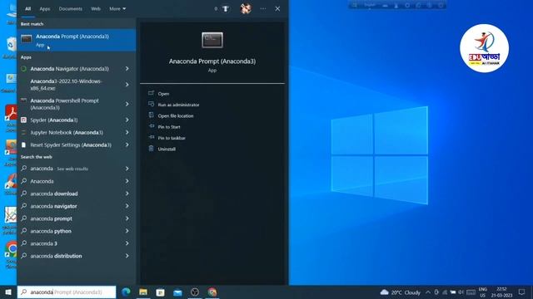Switch to the Documents search tab
The height and width of the screenshot is (299, 533).
coord(70,9)
